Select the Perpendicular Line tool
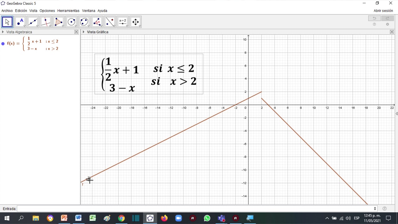Screen dimensions: 398x224 [46, 22]
